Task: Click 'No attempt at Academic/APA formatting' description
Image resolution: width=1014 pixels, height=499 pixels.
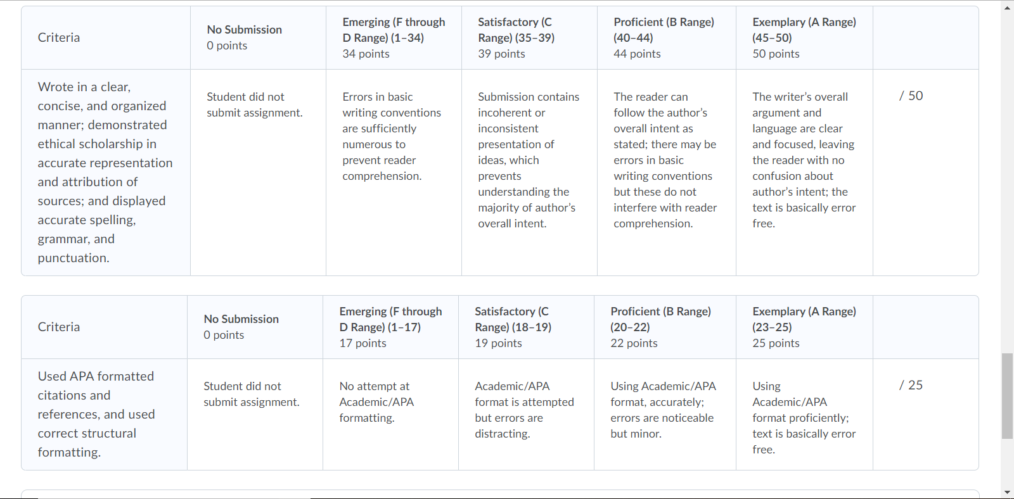Action: [376, 402]
